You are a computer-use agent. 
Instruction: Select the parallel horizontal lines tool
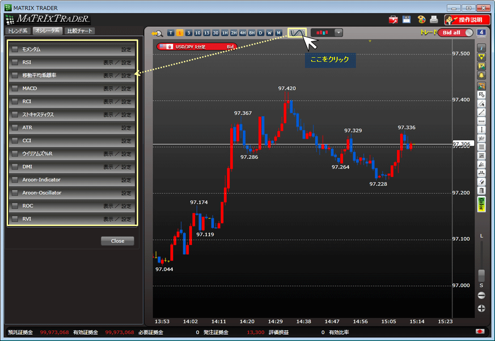pos(481,147)
